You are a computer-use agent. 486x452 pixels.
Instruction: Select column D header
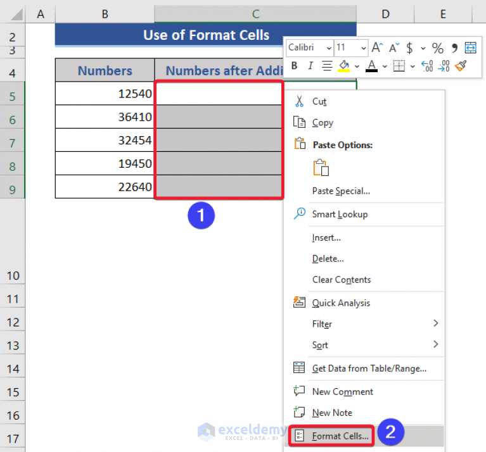coord(385,14)
